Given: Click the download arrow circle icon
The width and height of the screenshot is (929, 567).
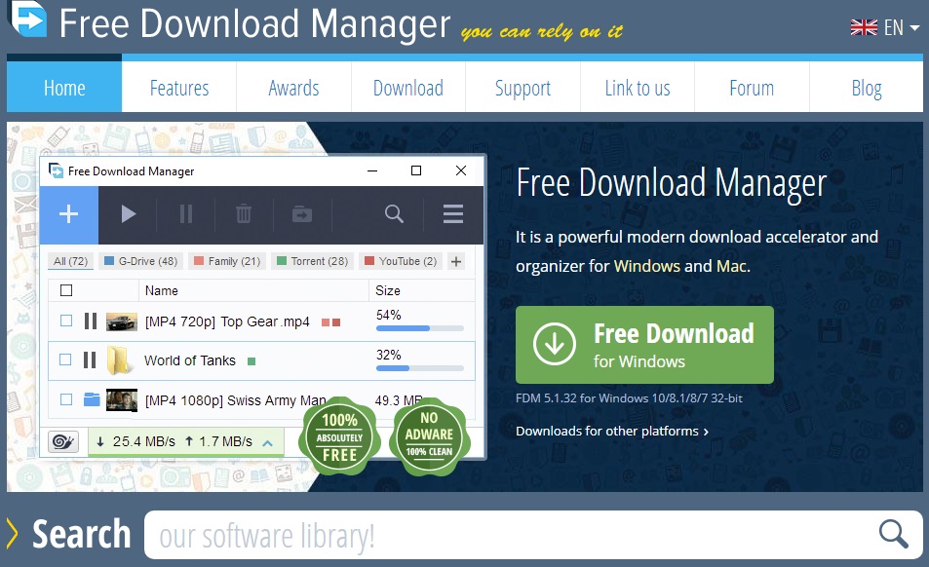Looking at the screenshot, I should (x=555, y=344).
